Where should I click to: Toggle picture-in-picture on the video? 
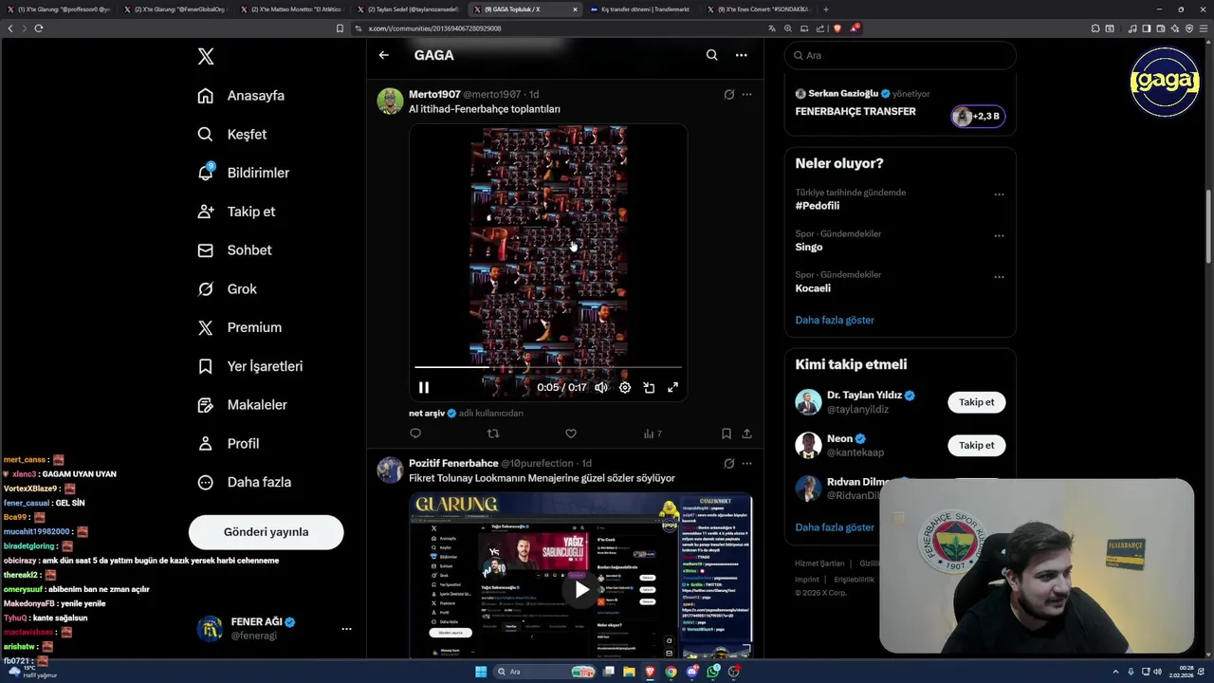tap(649, 387)
